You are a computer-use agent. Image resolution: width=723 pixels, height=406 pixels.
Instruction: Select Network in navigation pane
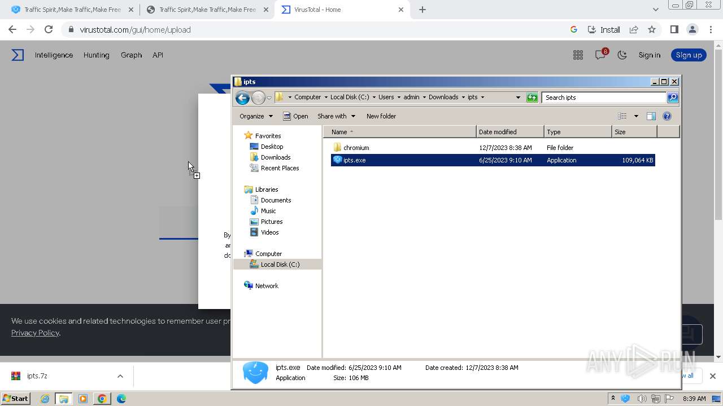coord(267,286)
